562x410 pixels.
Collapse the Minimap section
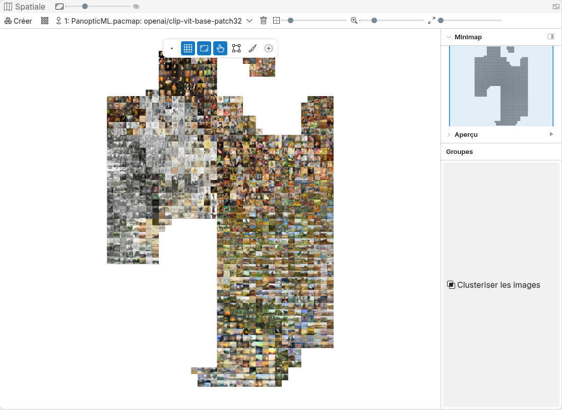coord(449,37)
